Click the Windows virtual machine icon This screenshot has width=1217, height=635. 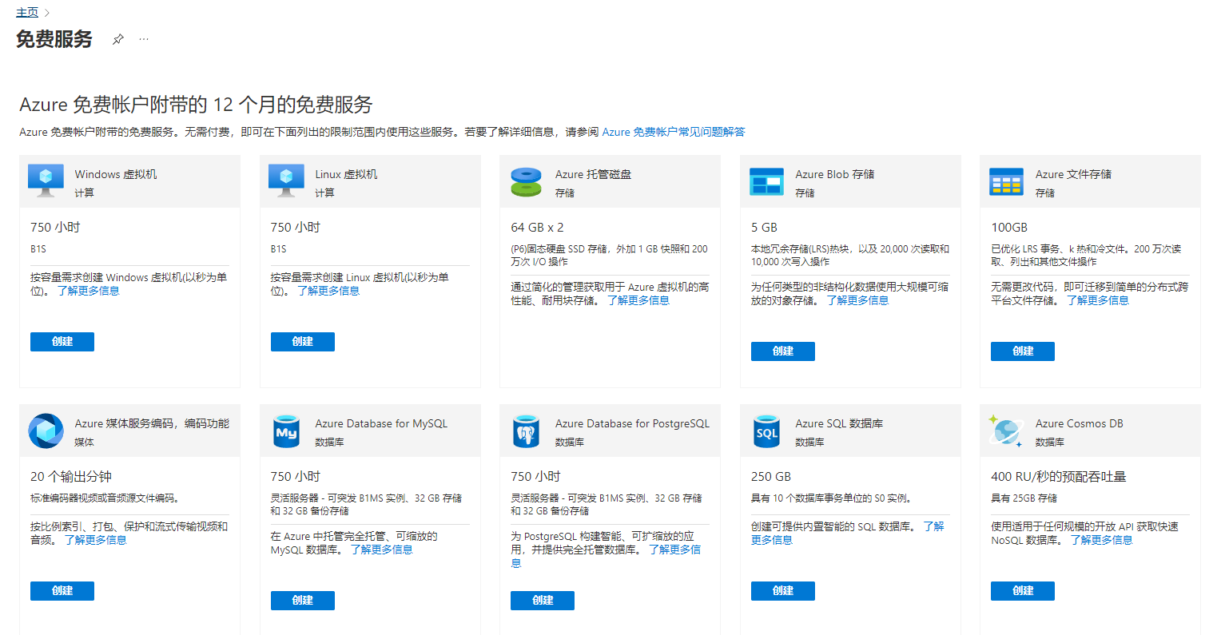click(x=46, y=181)
